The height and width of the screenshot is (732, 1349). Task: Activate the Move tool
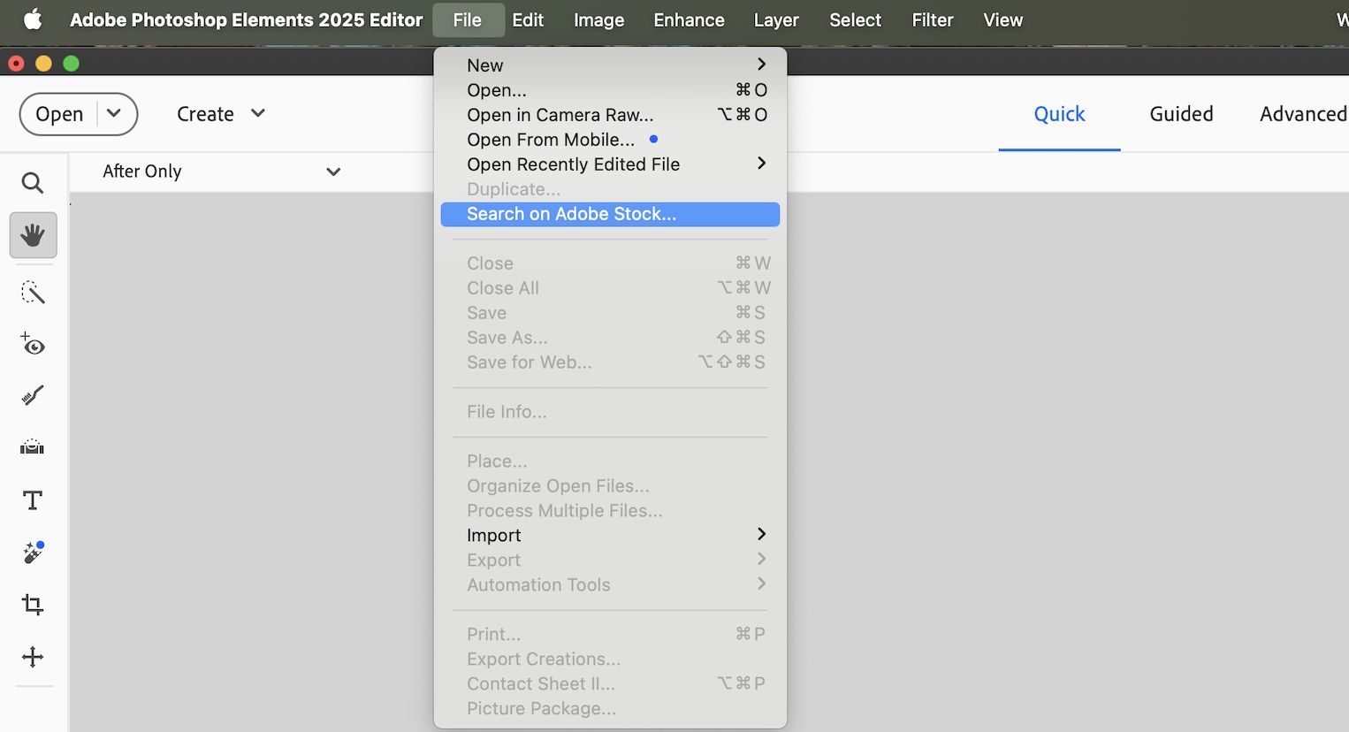coord(33,657)
